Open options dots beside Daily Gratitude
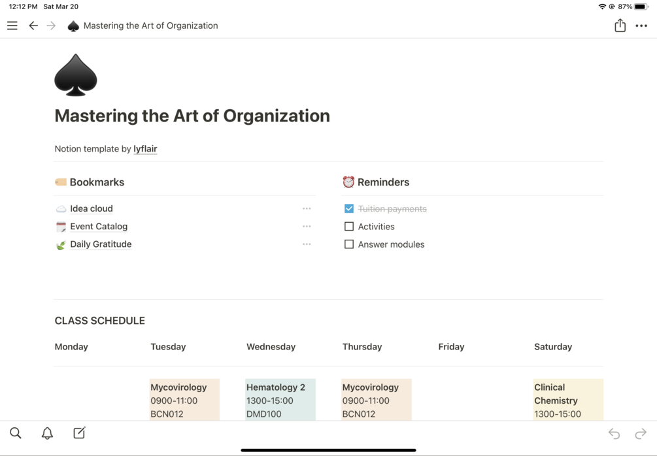Image resolution: width=657 pixels, height=456 pixels. [307, 244]
